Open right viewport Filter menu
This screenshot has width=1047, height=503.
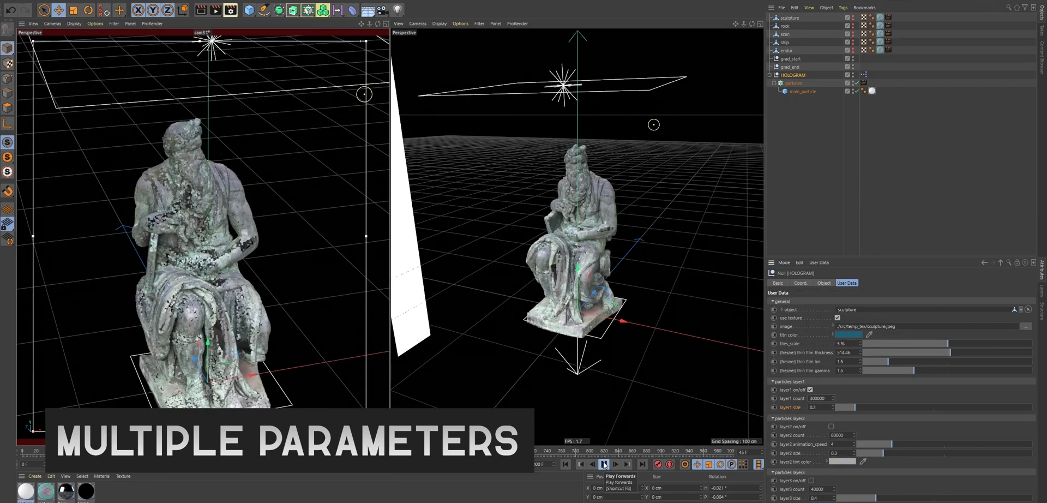pos(479,23)
